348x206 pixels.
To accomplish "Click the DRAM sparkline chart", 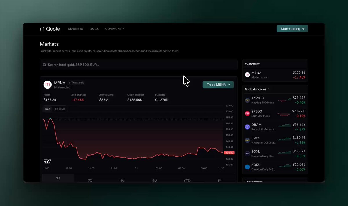I will click(x=284, y=126).
